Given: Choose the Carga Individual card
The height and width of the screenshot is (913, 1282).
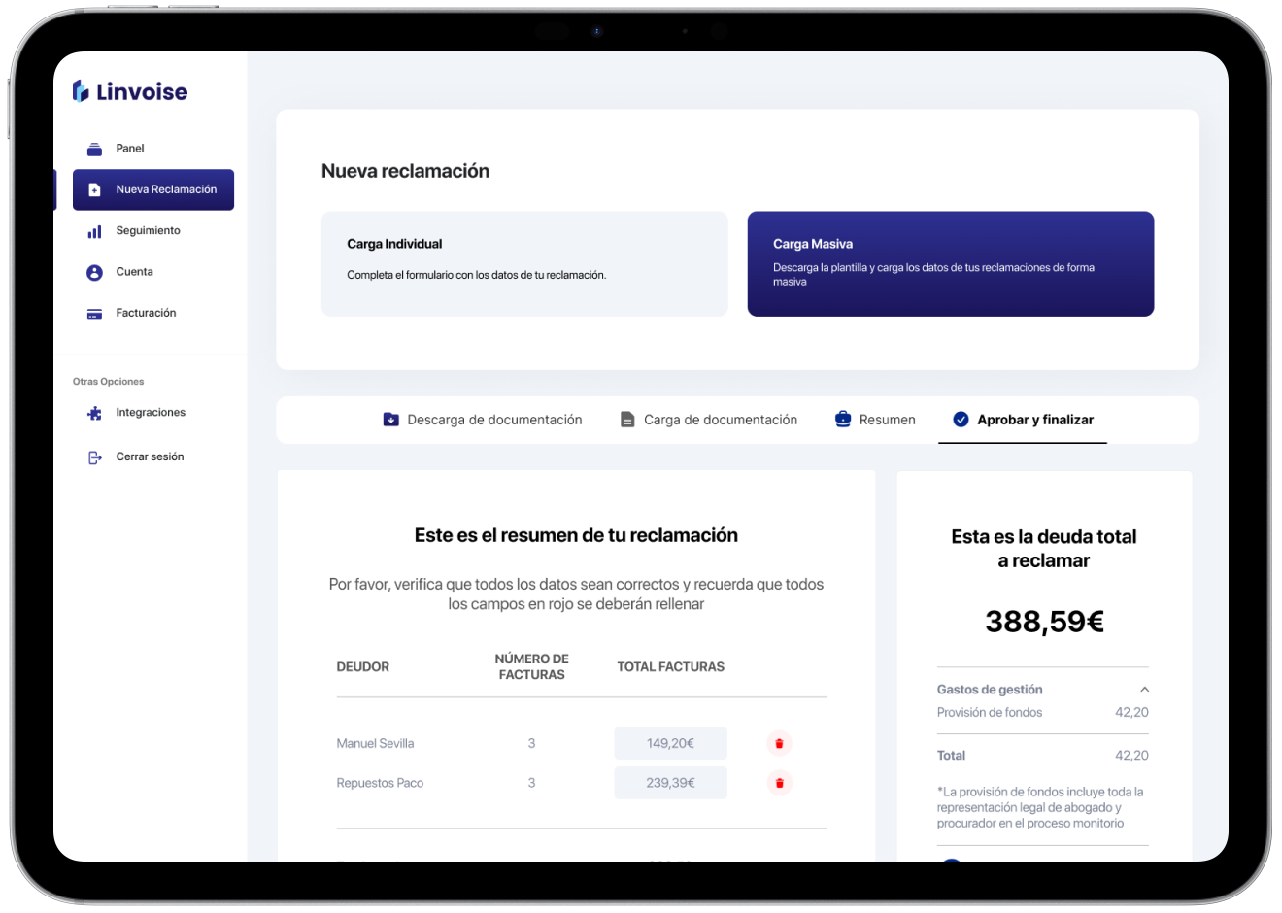Looking at the screenshot, I should (x=524, y=263).
